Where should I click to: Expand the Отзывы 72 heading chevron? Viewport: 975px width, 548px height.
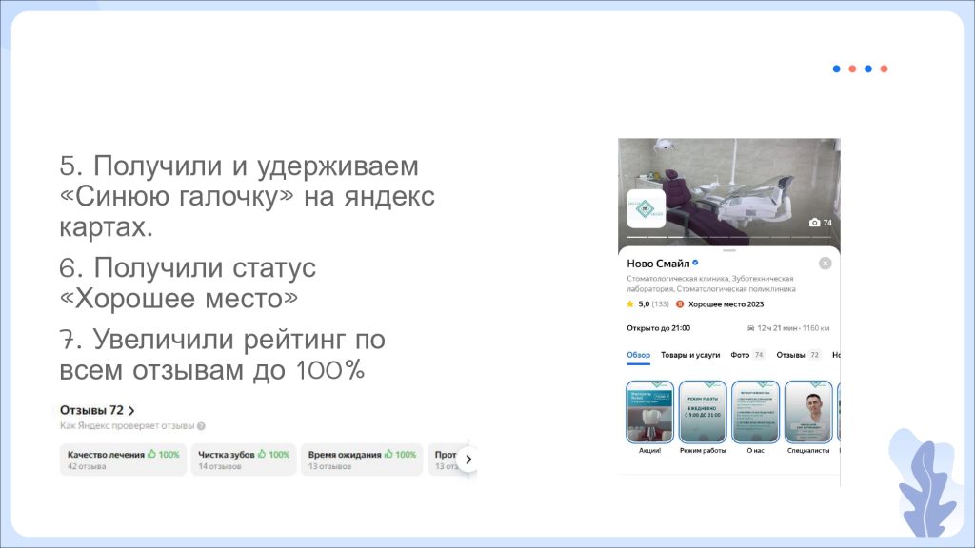coord(131,411)
